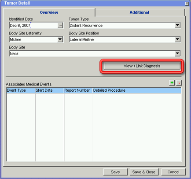Select the Overview tab
The width and height of the screenshot is (191, 179).
click(49, 12)
